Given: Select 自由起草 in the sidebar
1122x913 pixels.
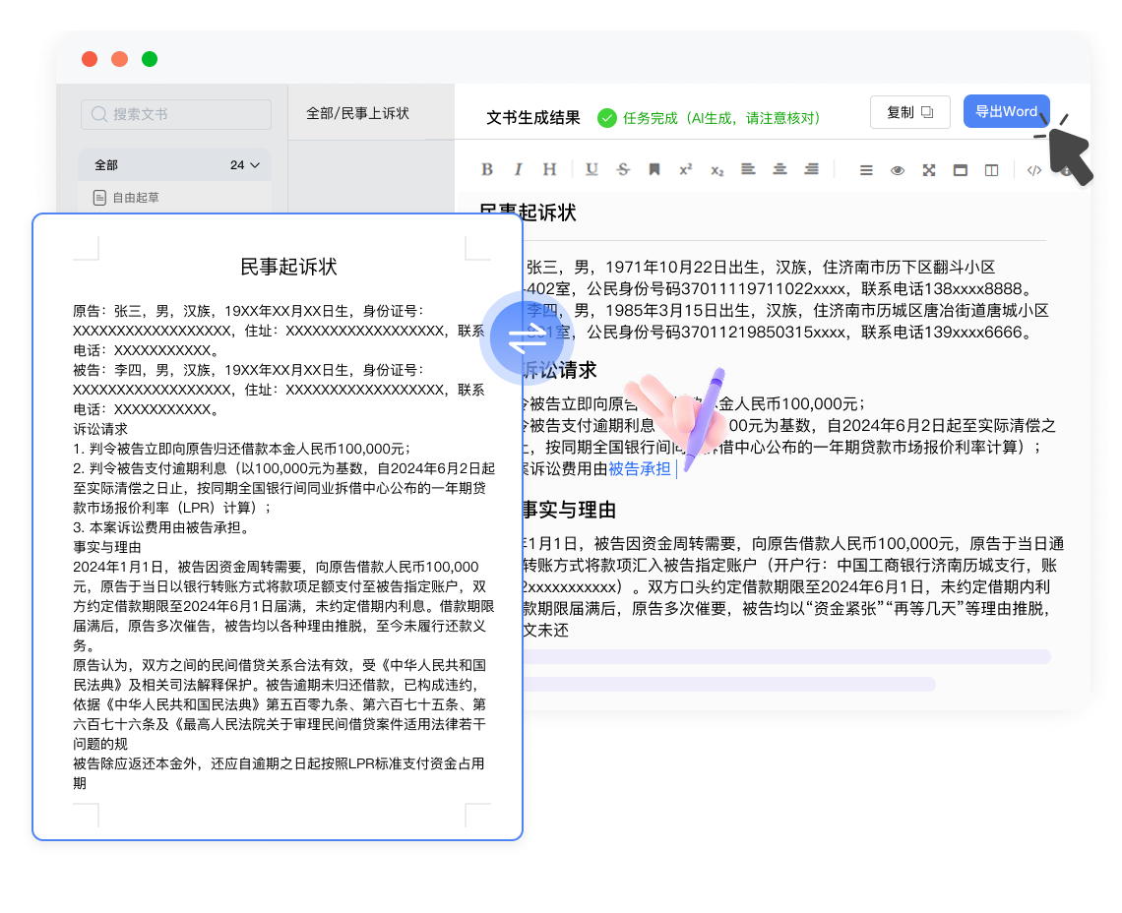Looking at the screenshot, I should click(136, 198).
